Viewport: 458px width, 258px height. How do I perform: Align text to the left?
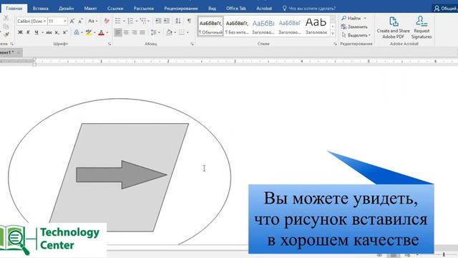[x=118, y=32]
